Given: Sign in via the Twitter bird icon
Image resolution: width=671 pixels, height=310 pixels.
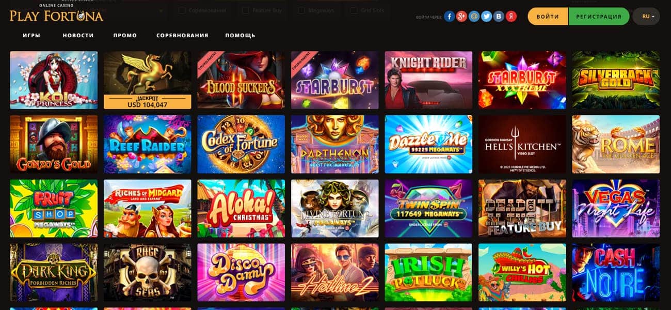Looking at the screenshot, I should point(486,17).
